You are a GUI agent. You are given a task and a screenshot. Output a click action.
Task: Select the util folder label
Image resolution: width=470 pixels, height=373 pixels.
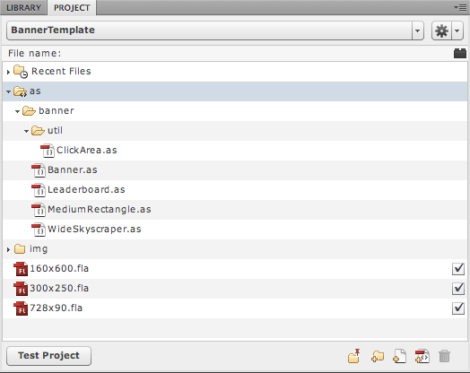pos(55,131)
